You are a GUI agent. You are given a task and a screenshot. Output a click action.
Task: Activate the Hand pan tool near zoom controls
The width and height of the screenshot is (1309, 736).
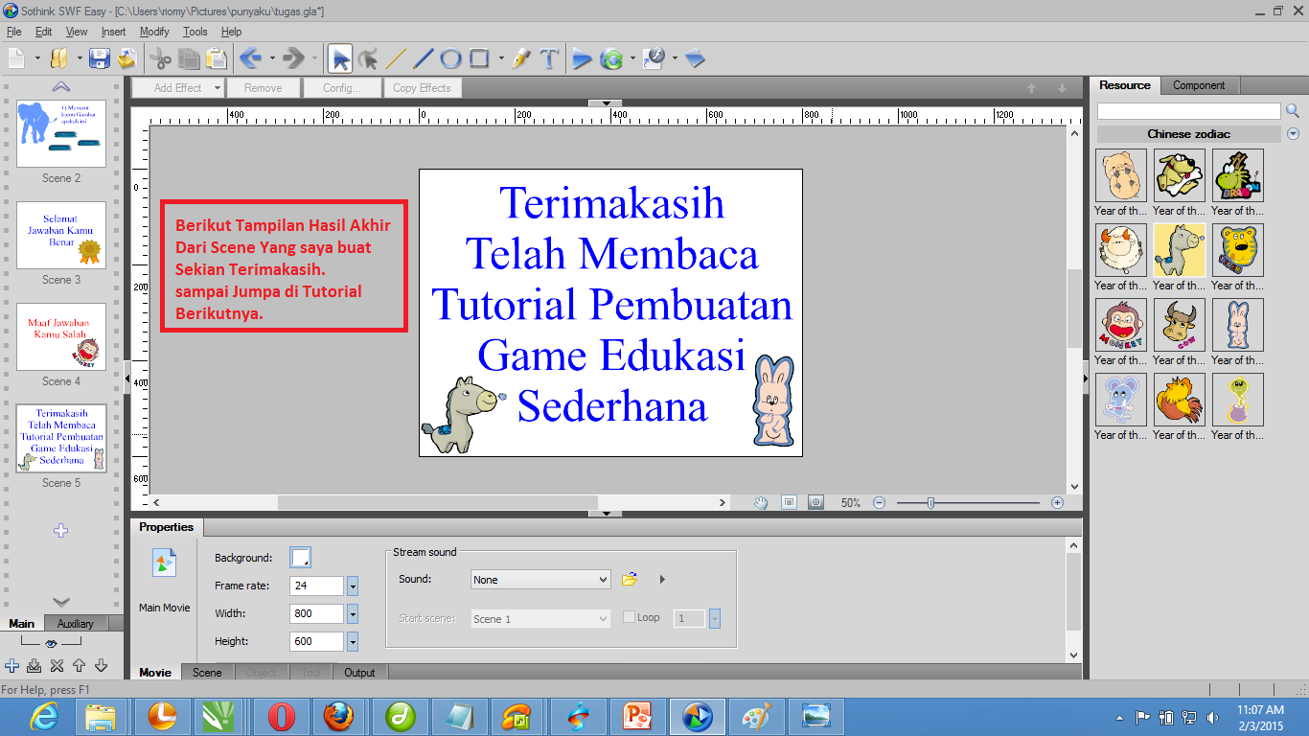coord(758,501)
